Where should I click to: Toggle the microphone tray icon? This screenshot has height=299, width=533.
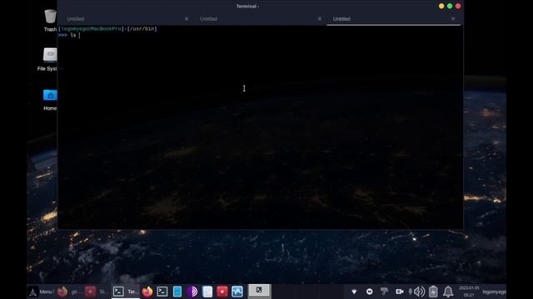point(411,292)
